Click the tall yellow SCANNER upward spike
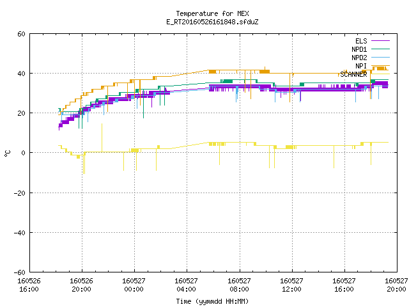This screenshot has width=409, height=307. (x=102, y=138)
